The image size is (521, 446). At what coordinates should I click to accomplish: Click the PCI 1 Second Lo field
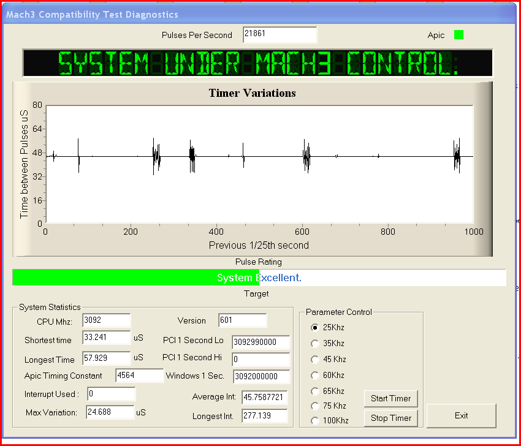(261, 342)
